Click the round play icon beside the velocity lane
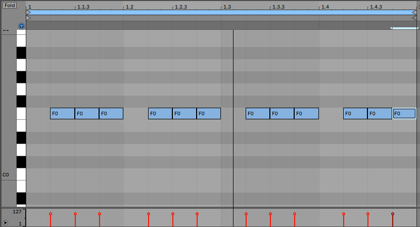The height and width of the screenshot is (227, 420). point(5,222)
